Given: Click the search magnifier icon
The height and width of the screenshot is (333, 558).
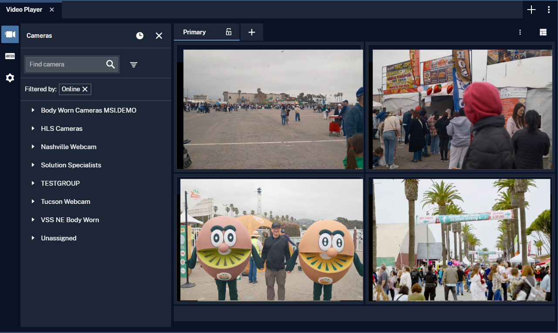Looking at the screenshot, I should point(111,64).
